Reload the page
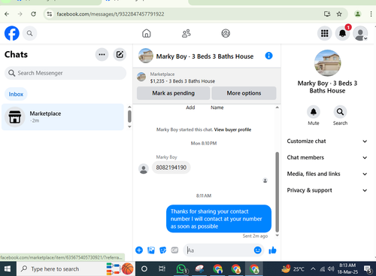Viewport: 376px width, 276px height. point(33,14)
